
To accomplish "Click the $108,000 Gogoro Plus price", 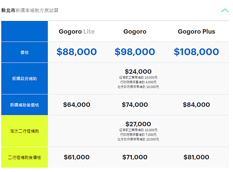I will (196, 52).
